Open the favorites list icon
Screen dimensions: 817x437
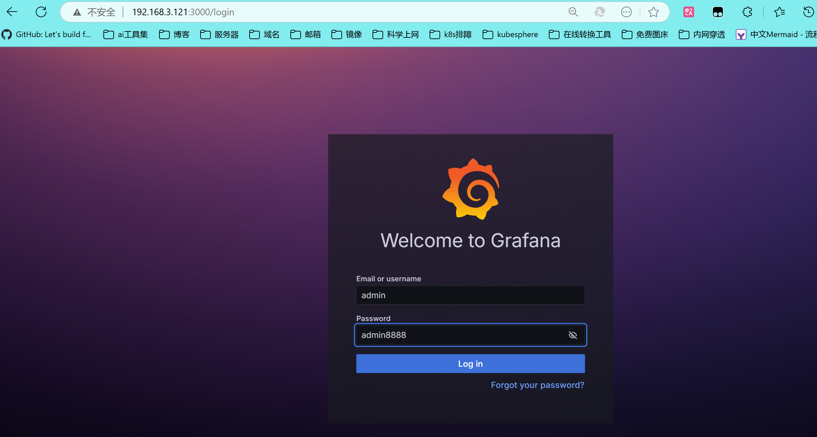780,12
